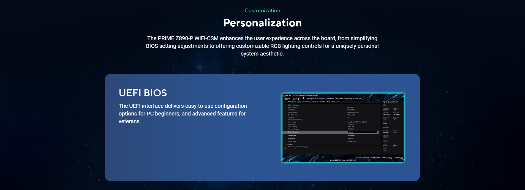
Task: Switch to Tool tab in BIOS
Action: [x=333, y=102]
